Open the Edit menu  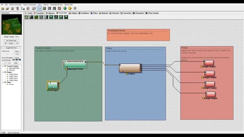[x=6, y=5]
